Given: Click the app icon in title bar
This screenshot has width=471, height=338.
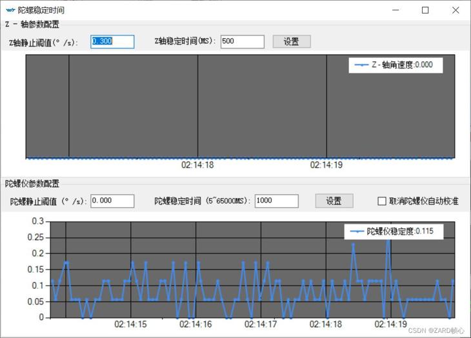Looking at the screenshot, I should tap(10, 10).
